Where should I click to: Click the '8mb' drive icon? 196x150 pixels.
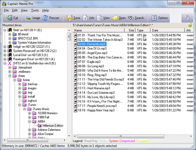(x=10, y=30)
